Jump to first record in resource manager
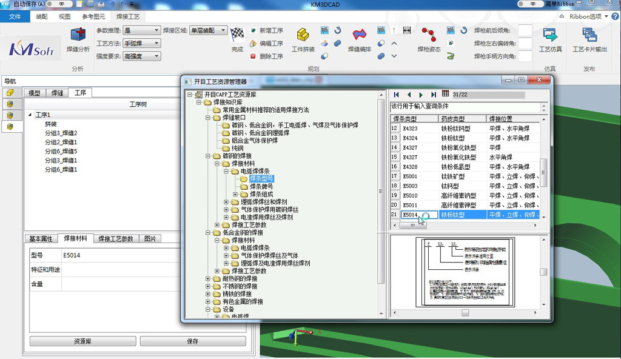Viewport: 621px width, 359px height. click(396, 95)
